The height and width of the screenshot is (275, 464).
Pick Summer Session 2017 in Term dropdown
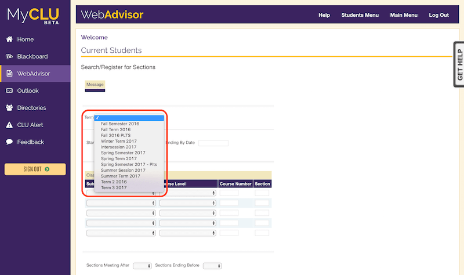tap(123, 170)
